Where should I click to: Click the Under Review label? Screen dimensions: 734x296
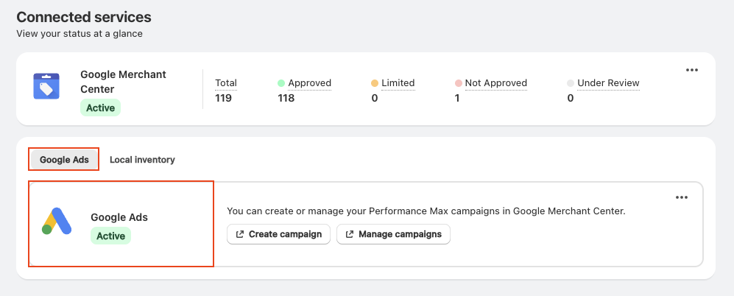pyautogui.click(x=608, y=83)
